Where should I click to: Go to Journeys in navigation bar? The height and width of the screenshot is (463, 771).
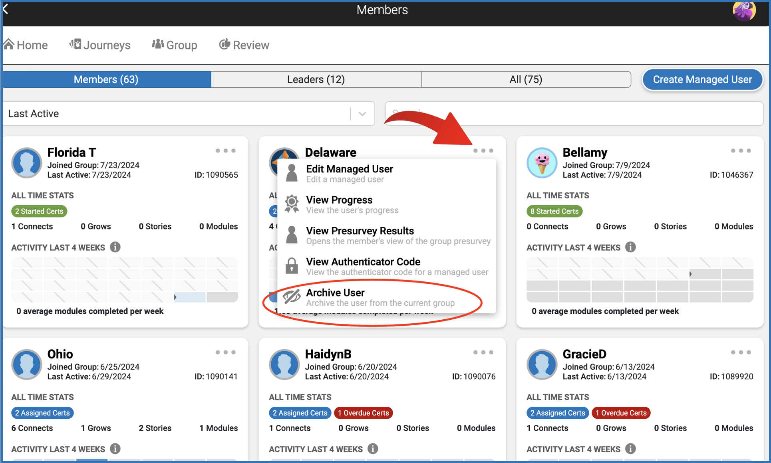100,45
